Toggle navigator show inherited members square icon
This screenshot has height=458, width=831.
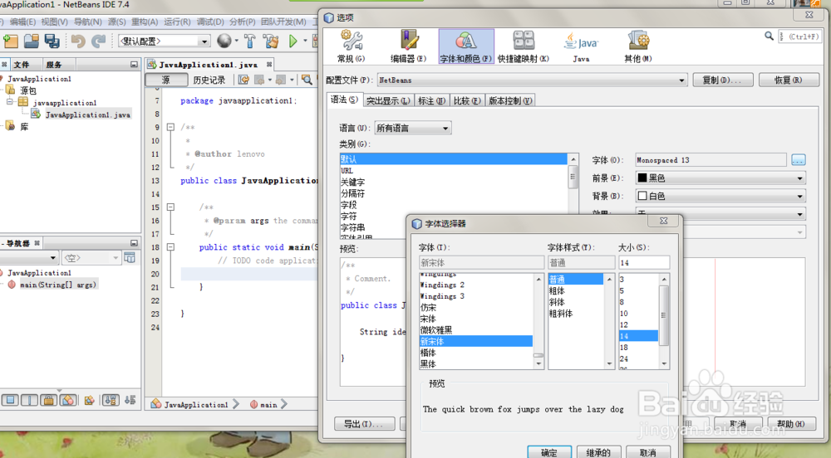coord(10,401)
